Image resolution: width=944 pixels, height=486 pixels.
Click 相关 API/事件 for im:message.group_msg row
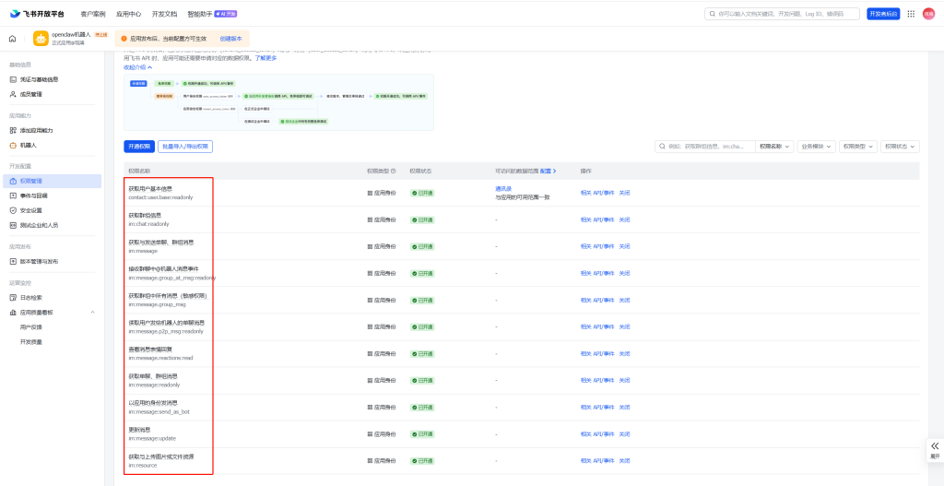(x=597, y=300)
